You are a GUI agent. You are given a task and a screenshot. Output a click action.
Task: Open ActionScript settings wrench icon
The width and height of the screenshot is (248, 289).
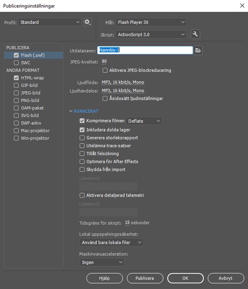point(195,34)
